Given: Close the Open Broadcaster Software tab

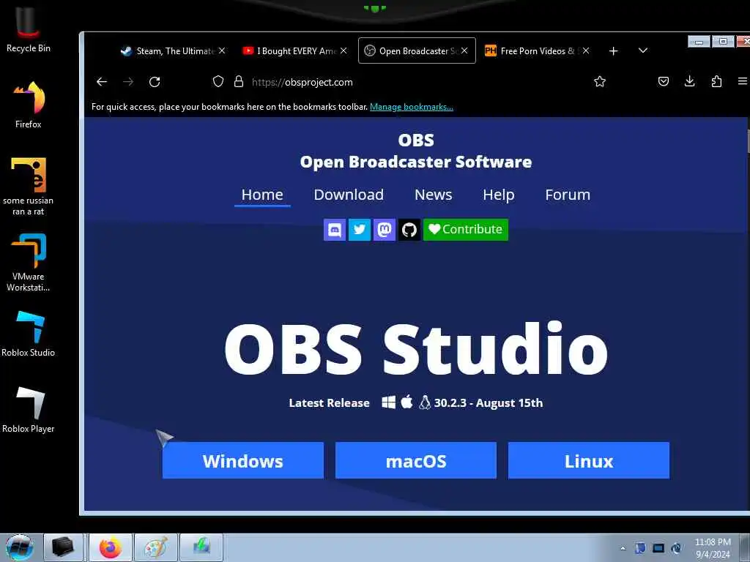Looking at the screenshot, I should [464, 50].
